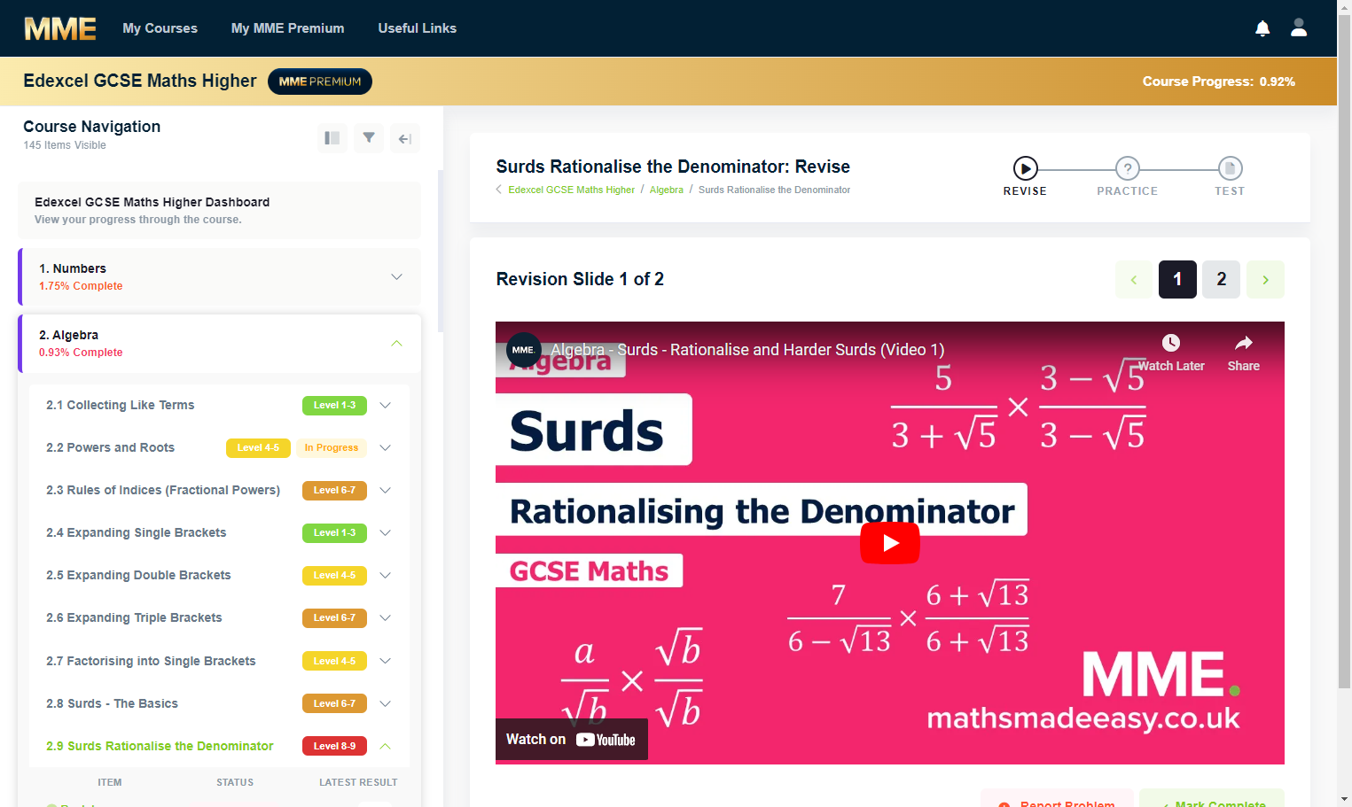The height and width of the screenshot is (807, 1352).
Task: Click 2.5 Expanding Double Brackets title
Action: click(138, 575)
